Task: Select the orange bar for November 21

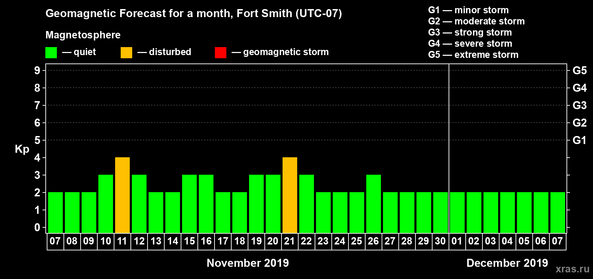Action: coord(290,195)
